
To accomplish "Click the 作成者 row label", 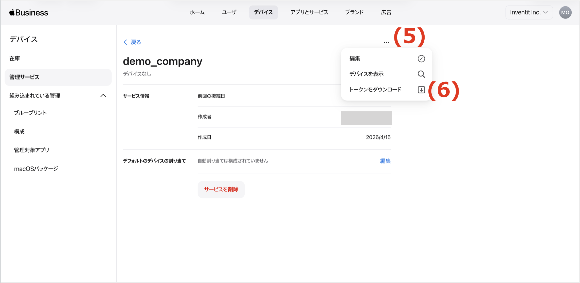I will pos(205,117).
